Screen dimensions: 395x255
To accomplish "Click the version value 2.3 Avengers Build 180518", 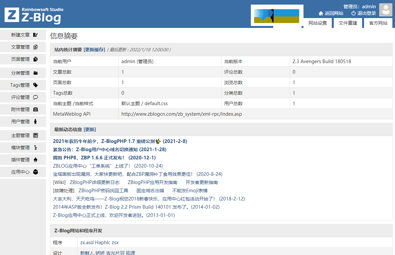I will (x=322, y=61).
